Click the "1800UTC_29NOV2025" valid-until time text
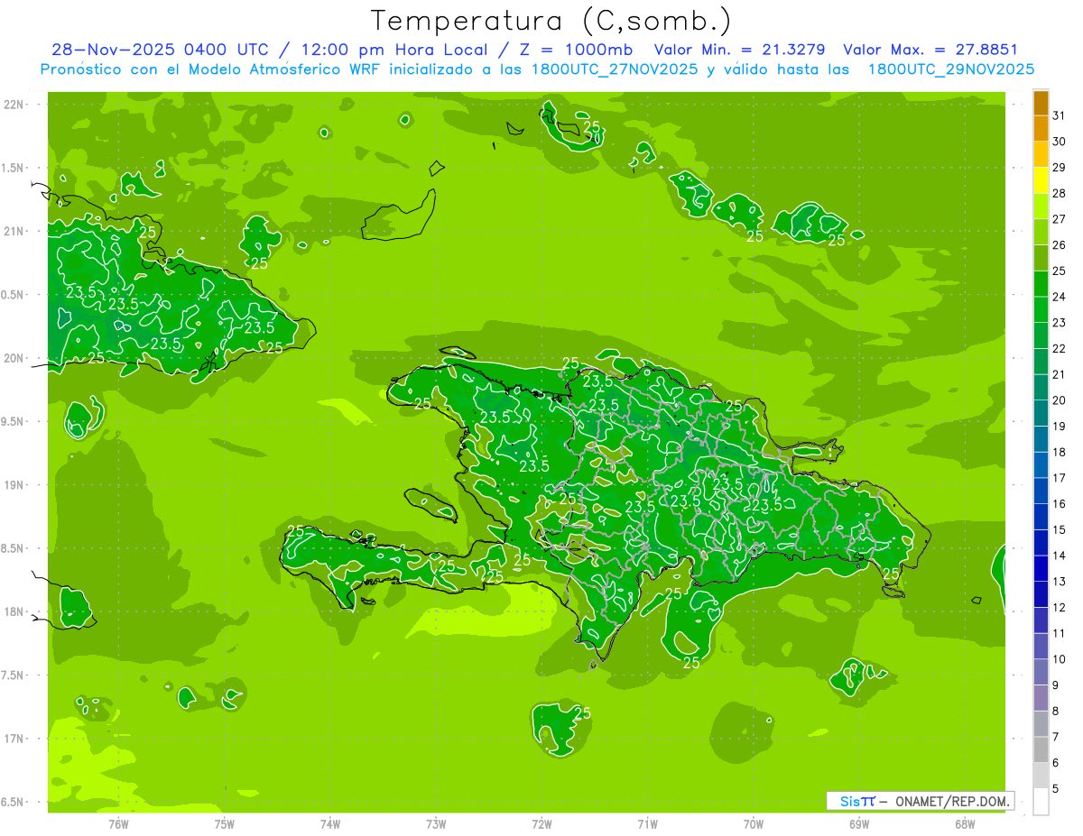 (951, 69)
